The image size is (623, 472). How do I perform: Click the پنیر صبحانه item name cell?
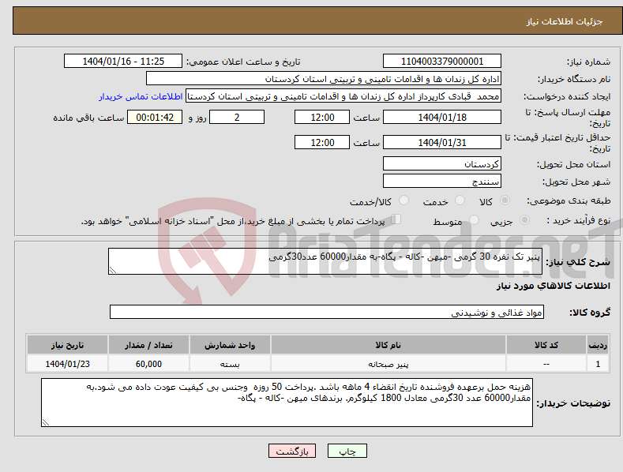pos(388,364)
